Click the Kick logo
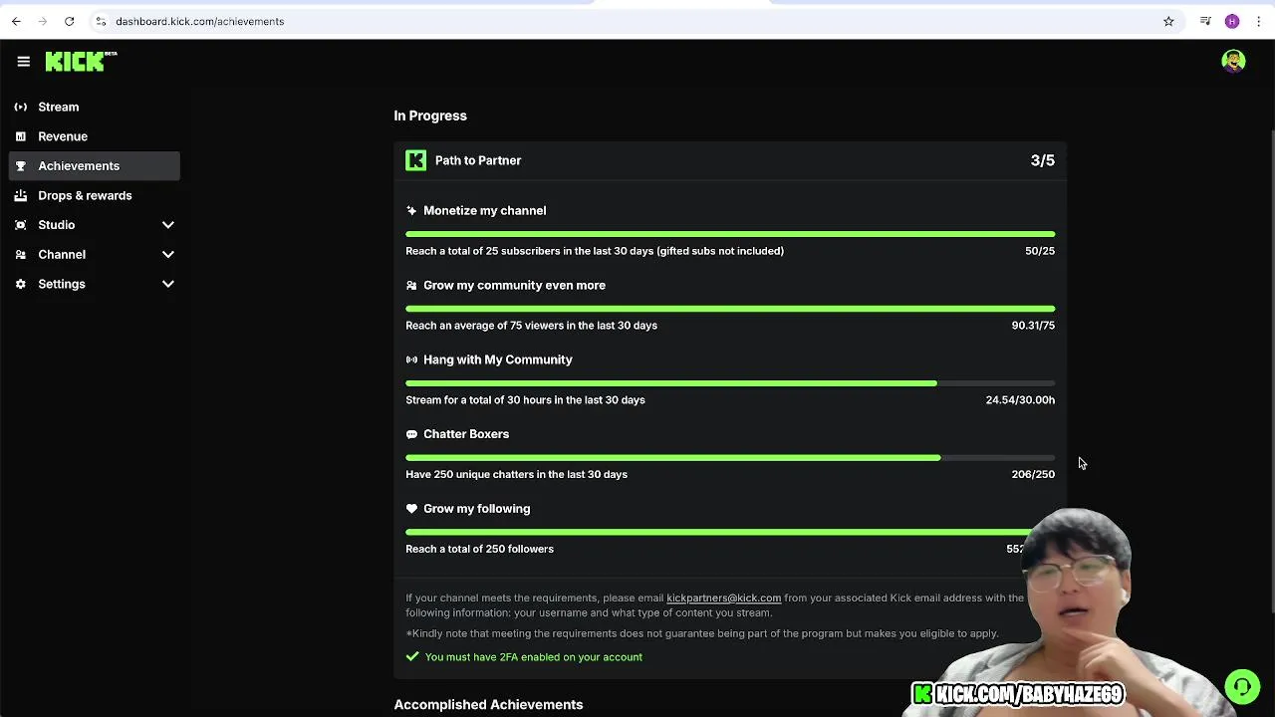The height and width of the screenshot is (717, 1275). (x=81, y=62)
